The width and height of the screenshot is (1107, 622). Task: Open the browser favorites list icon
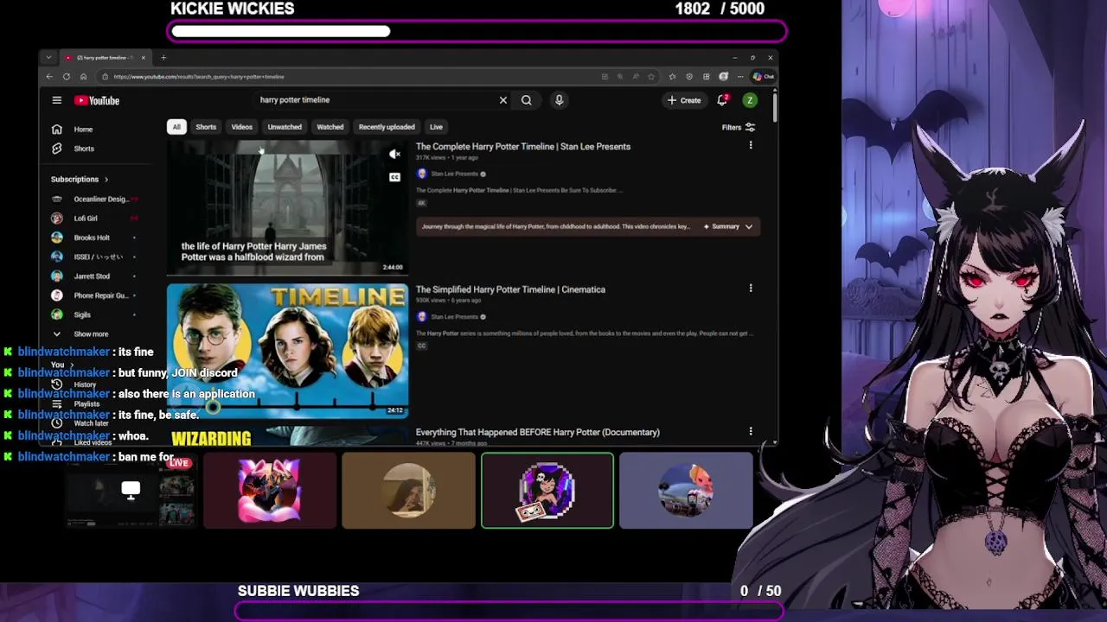coord(672,76)
